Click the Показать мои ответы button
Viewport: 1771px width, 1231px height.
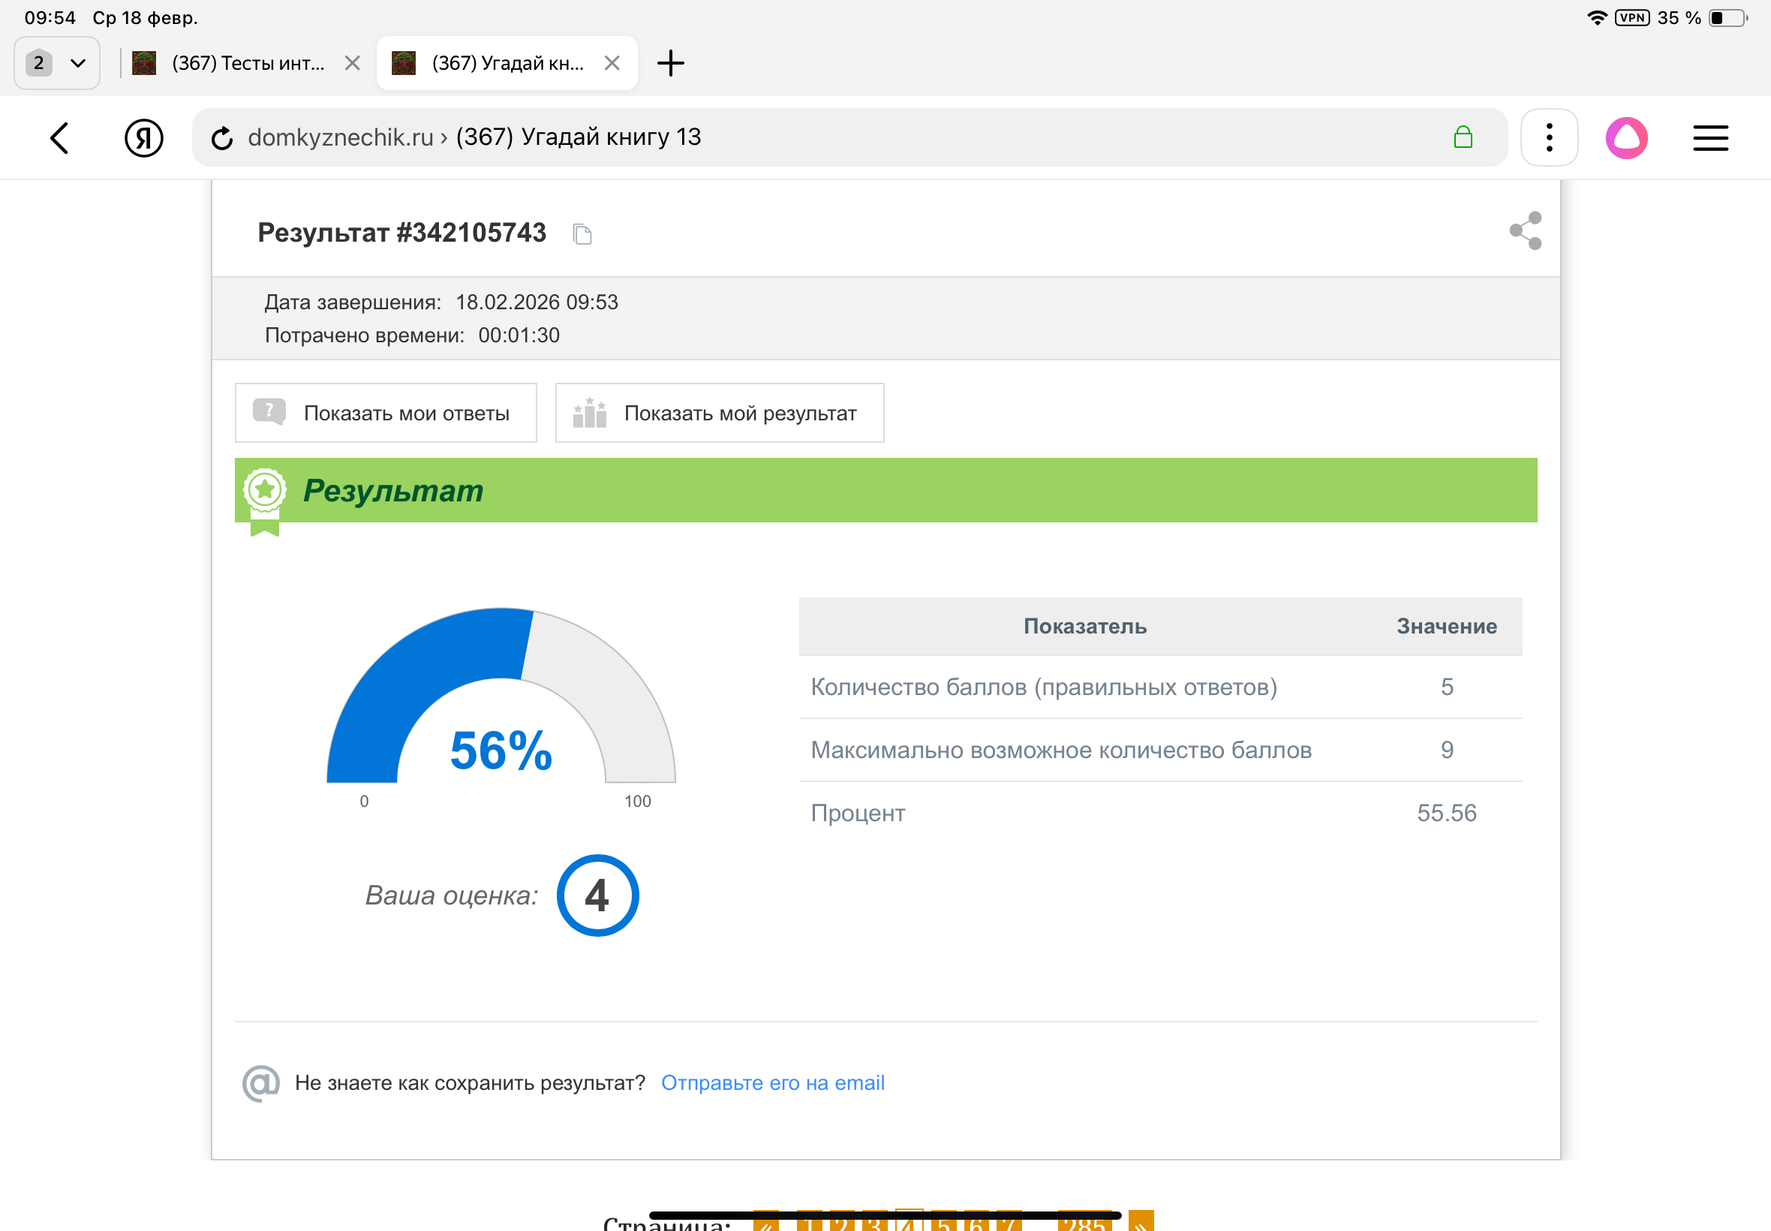click(386, 414)
